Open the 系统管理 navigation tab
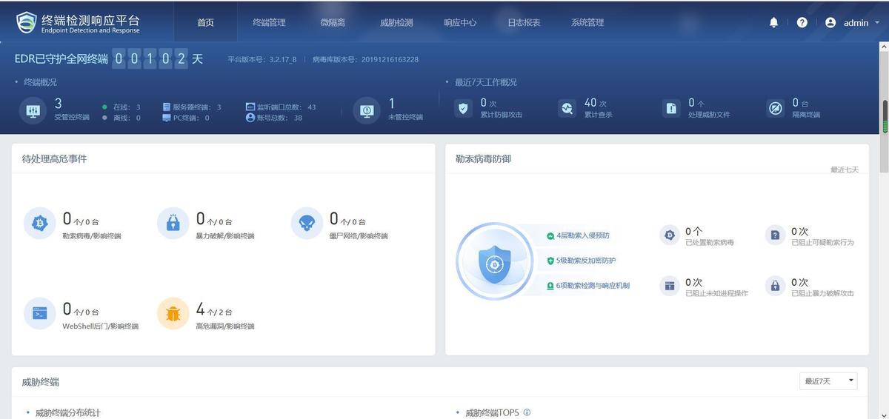The image size is (889, 419). click(587, 23)
